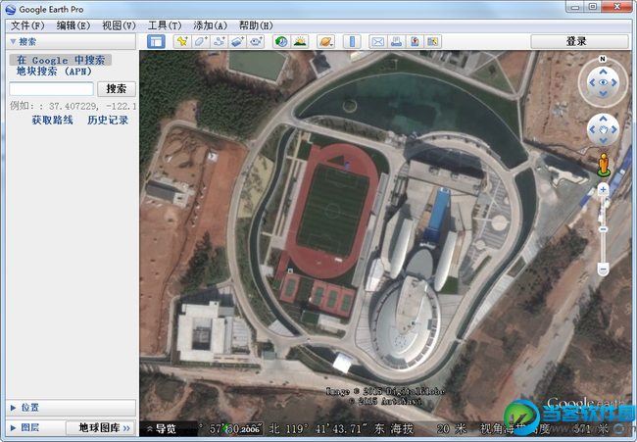Click the 登录 sign-in button
637x442 pixels.
[x=579, y=41]
